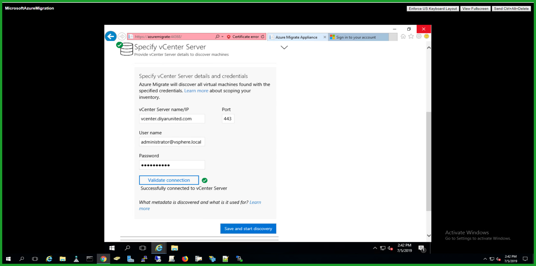Click the scrollbar down arrow
536x266 pixels.
pyautogui.click(x=429, y=236)
